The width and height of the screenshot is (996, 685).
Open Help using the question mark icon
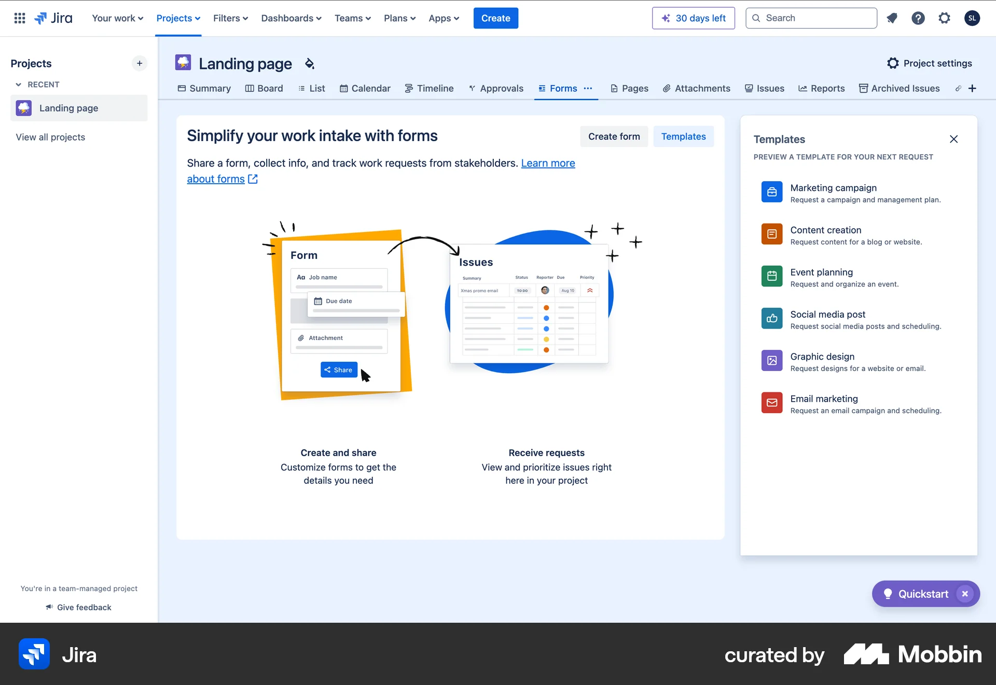918,18
